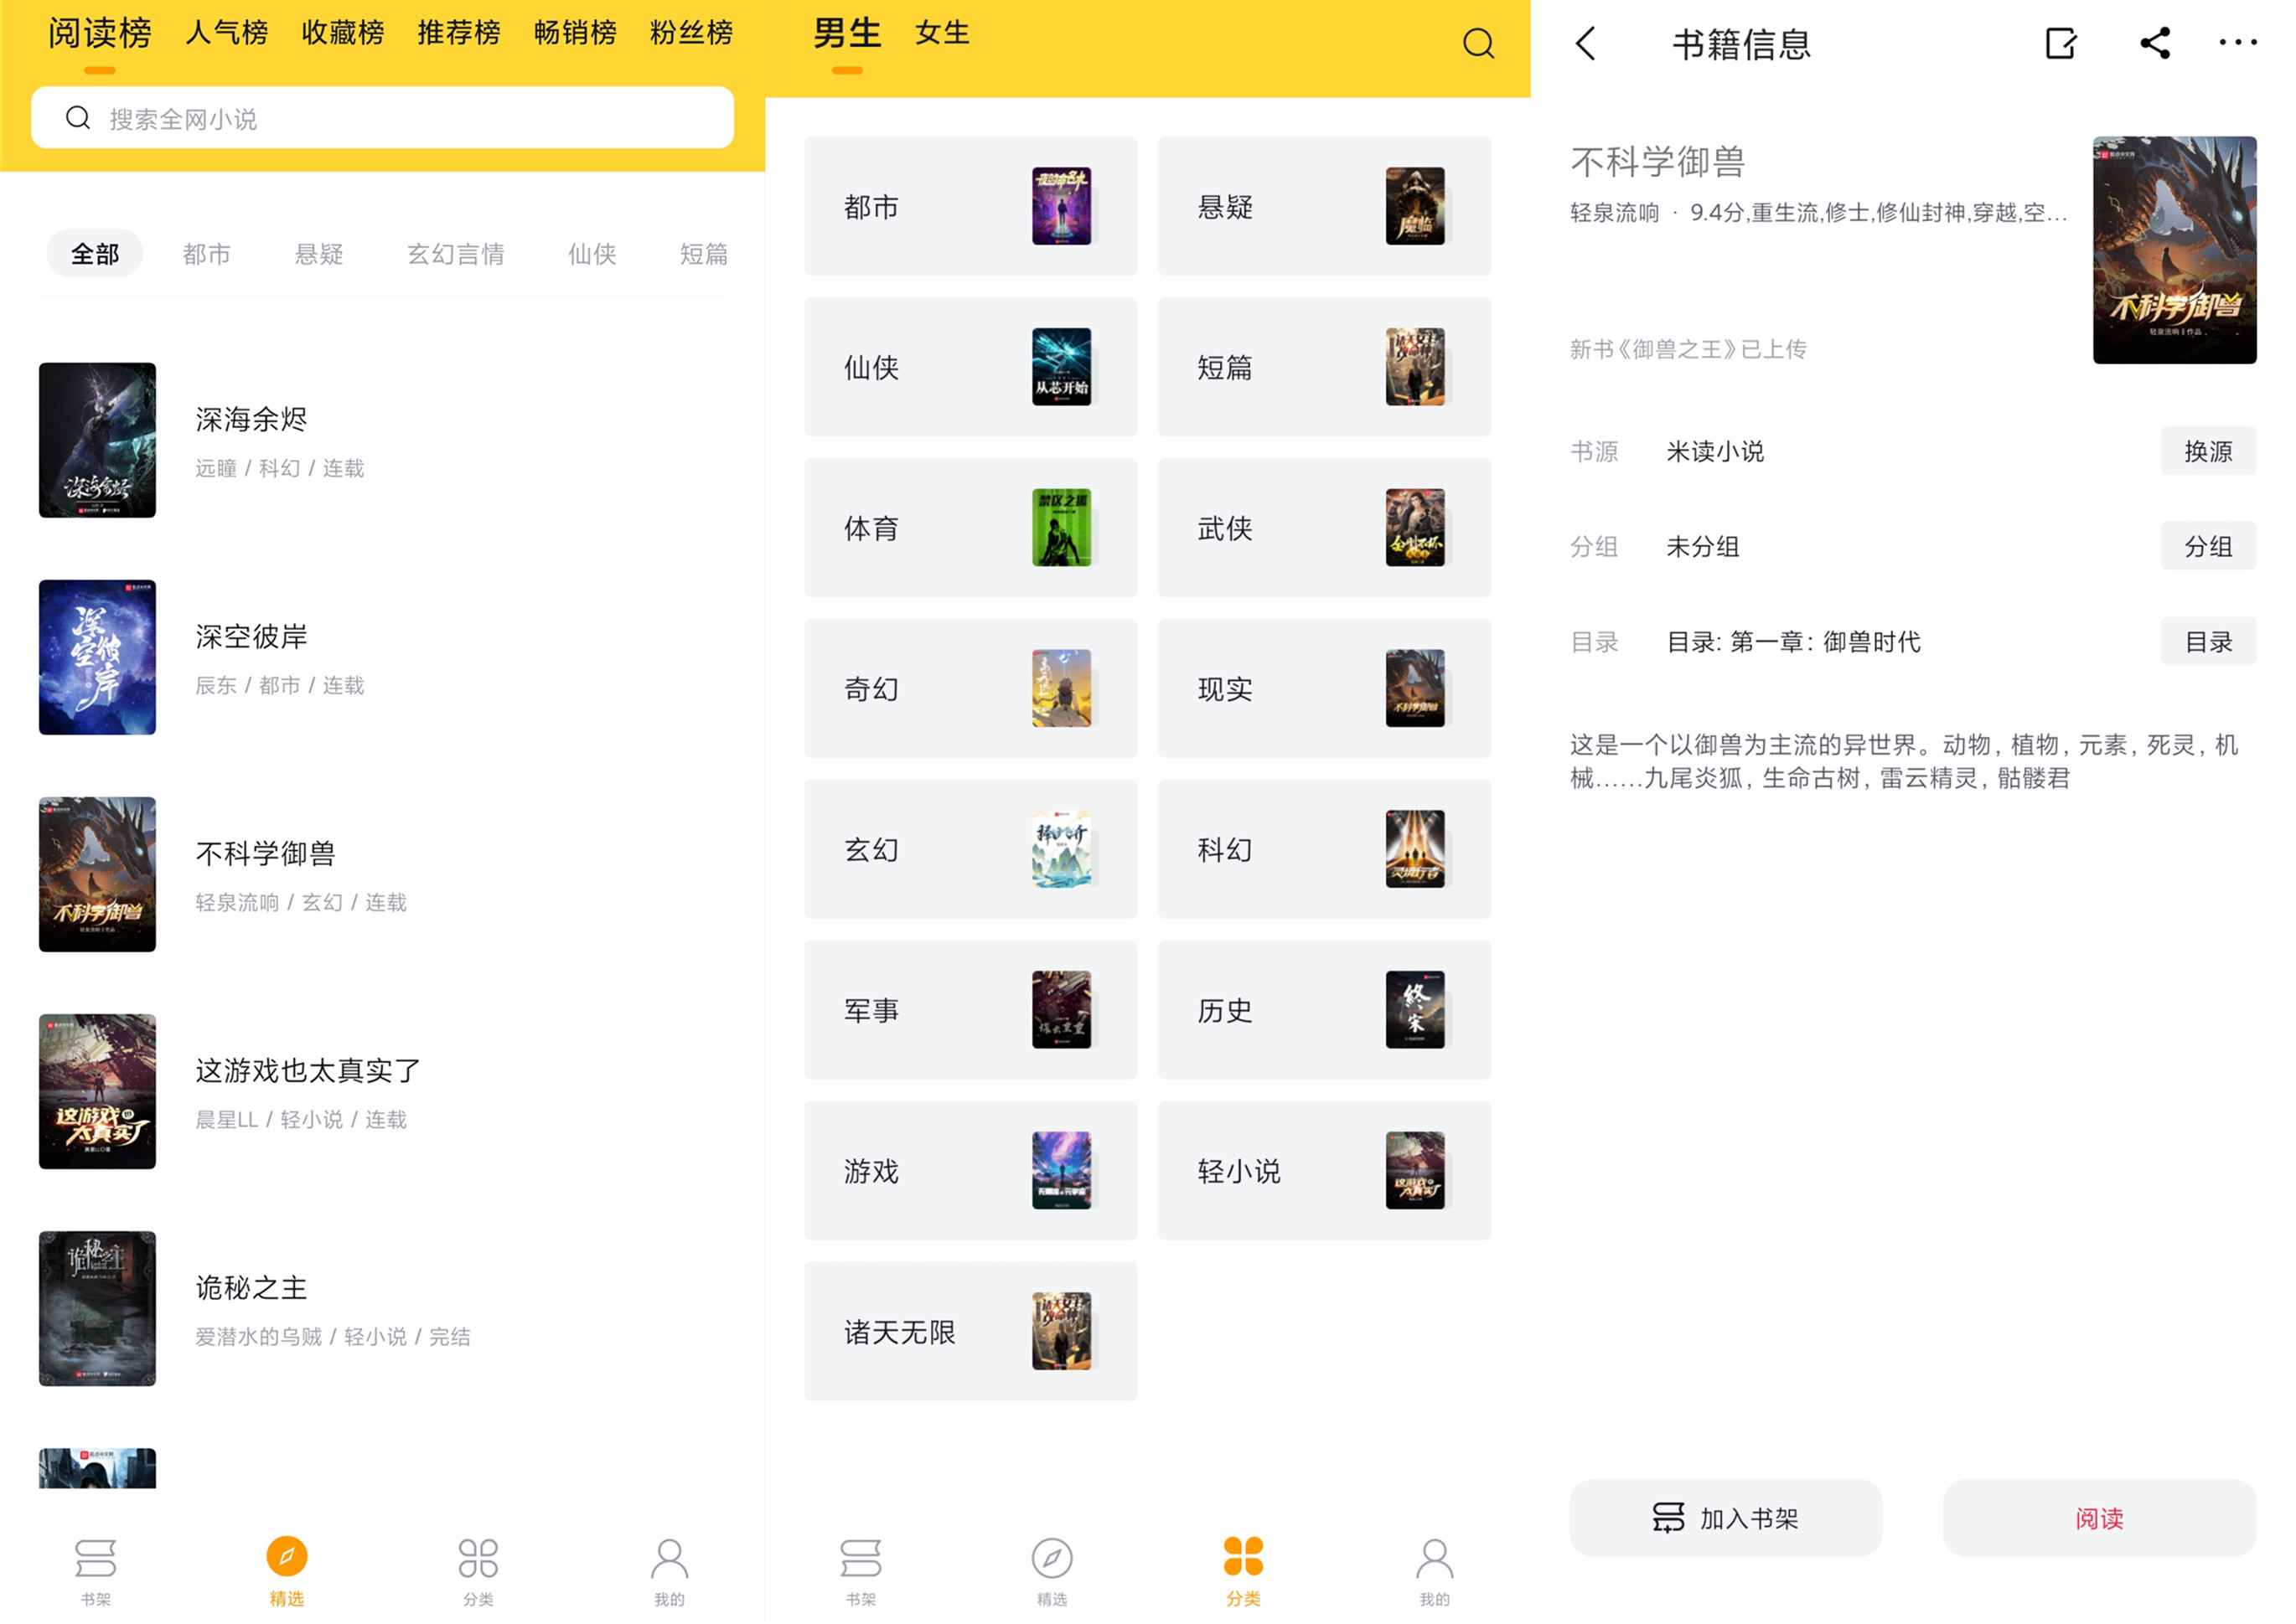This screenshot has height=1624, width=2296.
Task: Select the 悬疑 filter under 阅读榜
Action: [x=320, y=254]
